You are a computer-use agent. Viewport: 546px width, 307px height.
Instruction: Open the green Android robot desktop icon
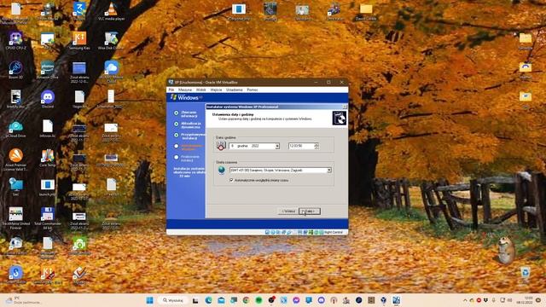(x=79, y=245)
